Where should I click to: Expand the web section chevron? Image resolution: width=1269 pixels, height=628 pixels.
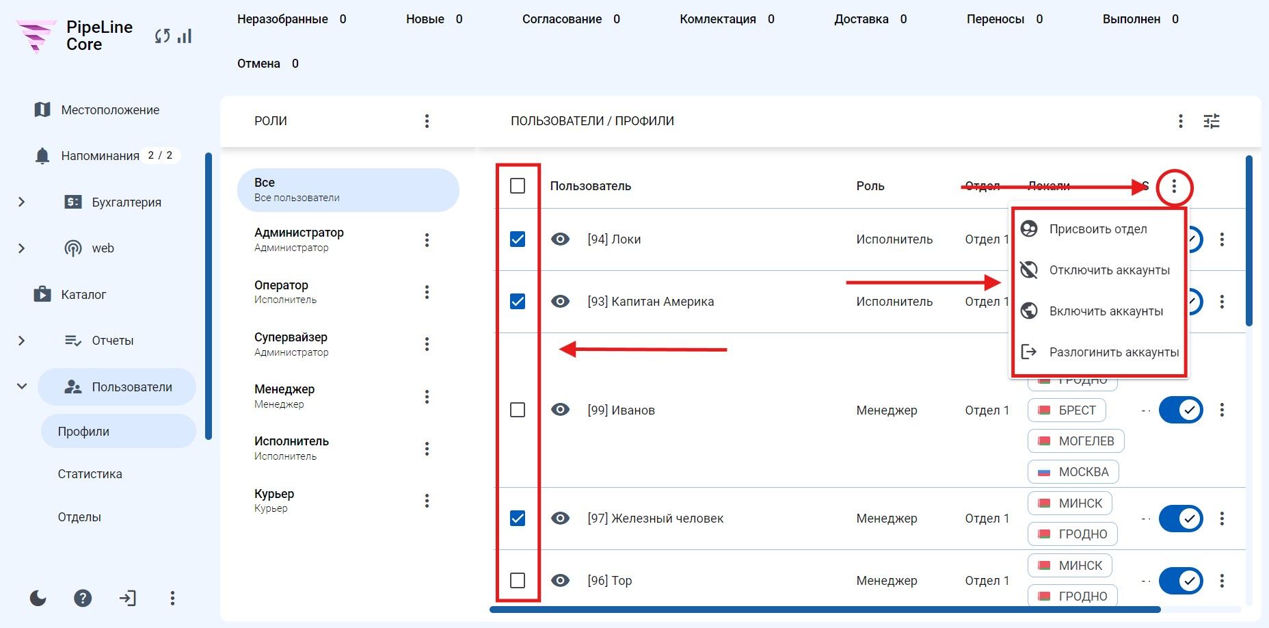21,248
